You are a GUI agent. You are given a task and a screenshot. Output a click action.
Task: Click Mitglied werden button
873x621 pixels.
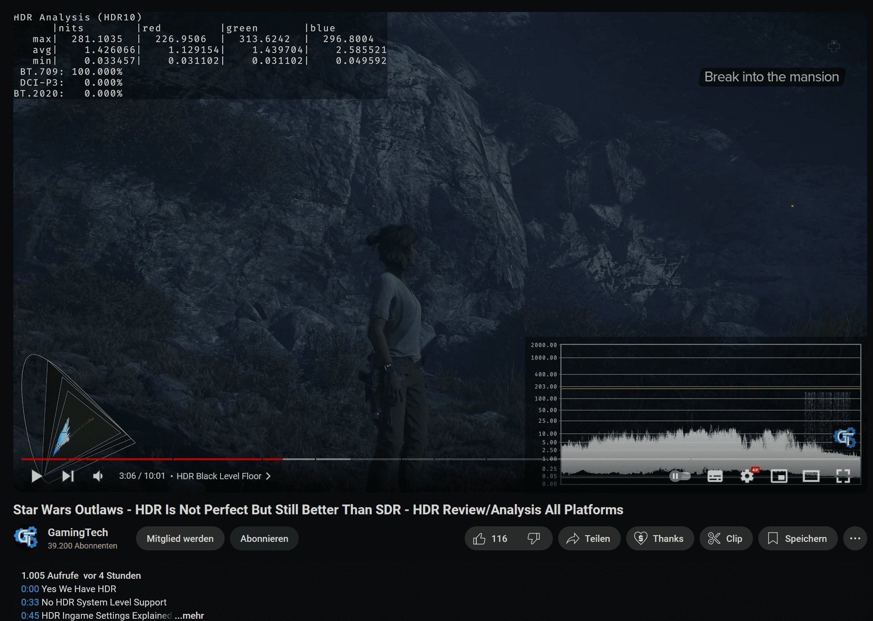pyautogui.click(x=180, y=538)
